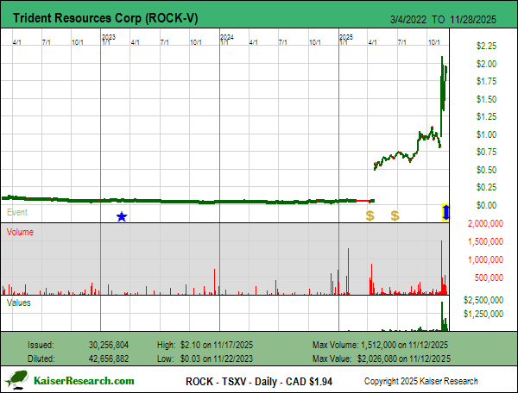518x393 pixels.
Task: Click the 1,500,000 volume axis label
Action: pyautogui.click(x=485, y=241)
